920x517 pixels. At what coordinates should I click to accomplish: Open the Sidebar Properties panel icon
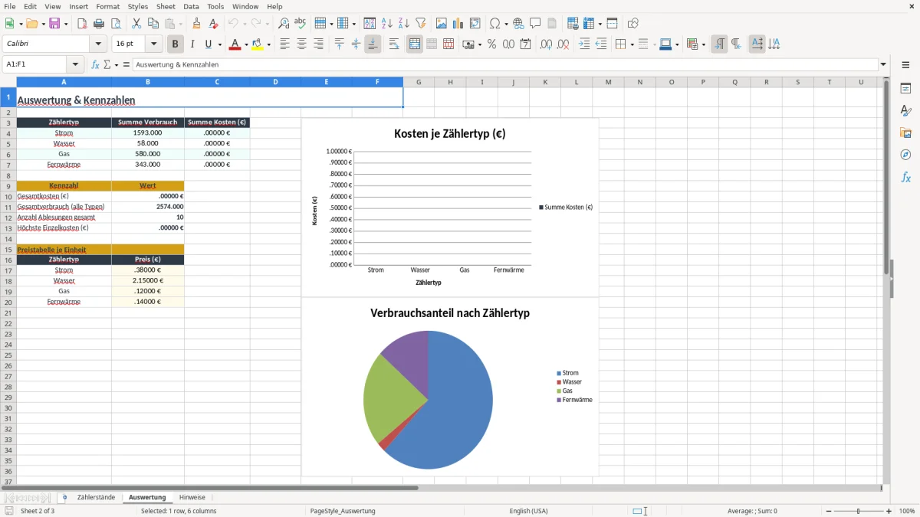[x=905, y=89]
